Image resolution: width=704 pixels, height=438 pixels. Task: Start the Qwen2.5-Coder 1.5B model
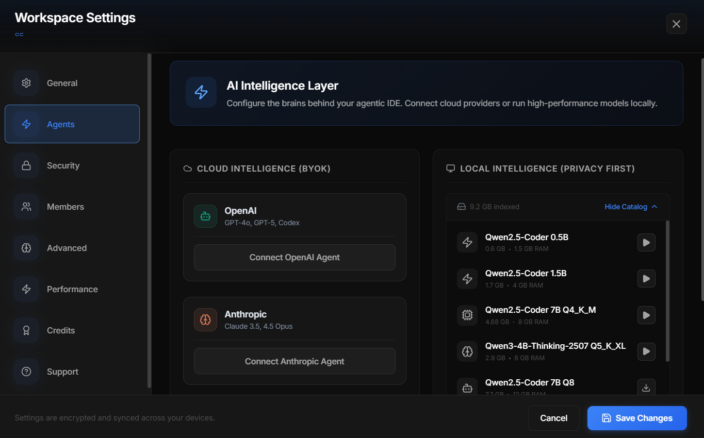(x=646, y=279)
